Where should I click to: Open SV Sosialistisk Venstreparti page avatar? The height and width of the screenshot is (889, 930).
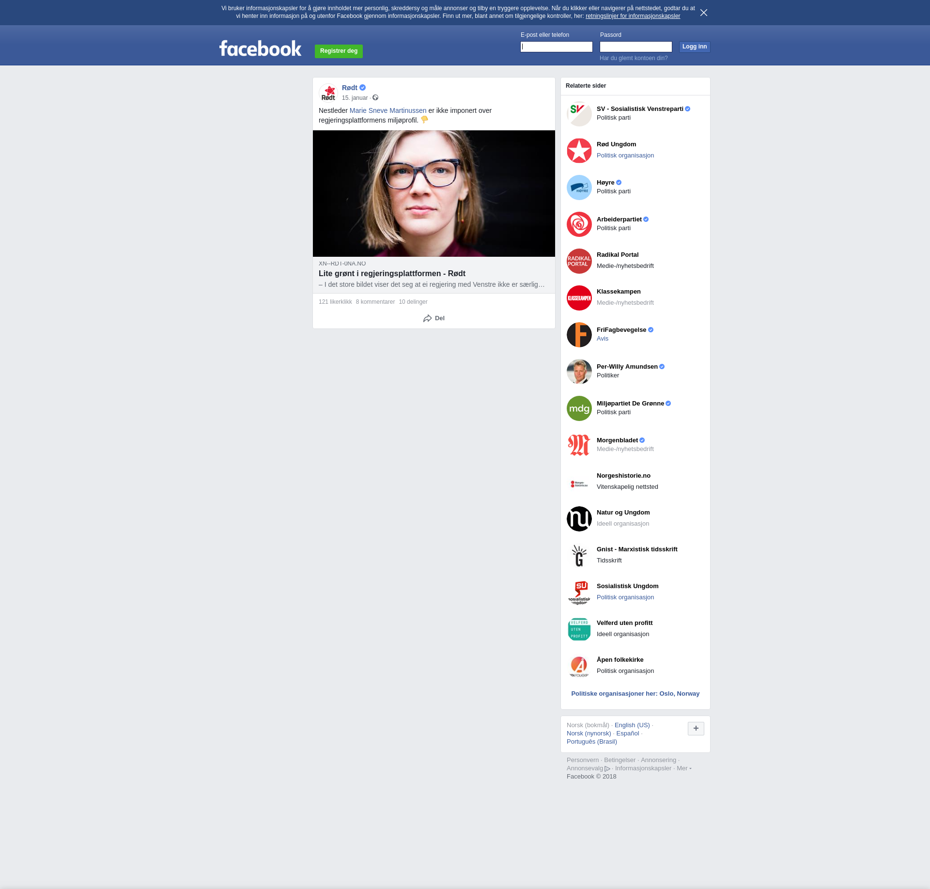(x=579, y=114)
